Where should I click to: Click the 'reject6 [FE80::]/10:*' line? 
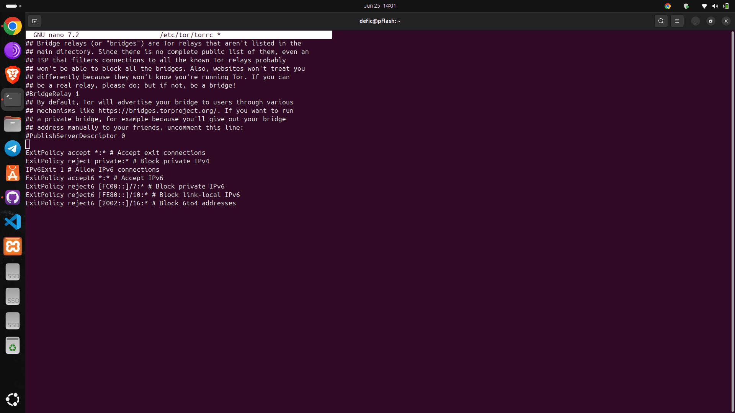(x=133, y=195)
